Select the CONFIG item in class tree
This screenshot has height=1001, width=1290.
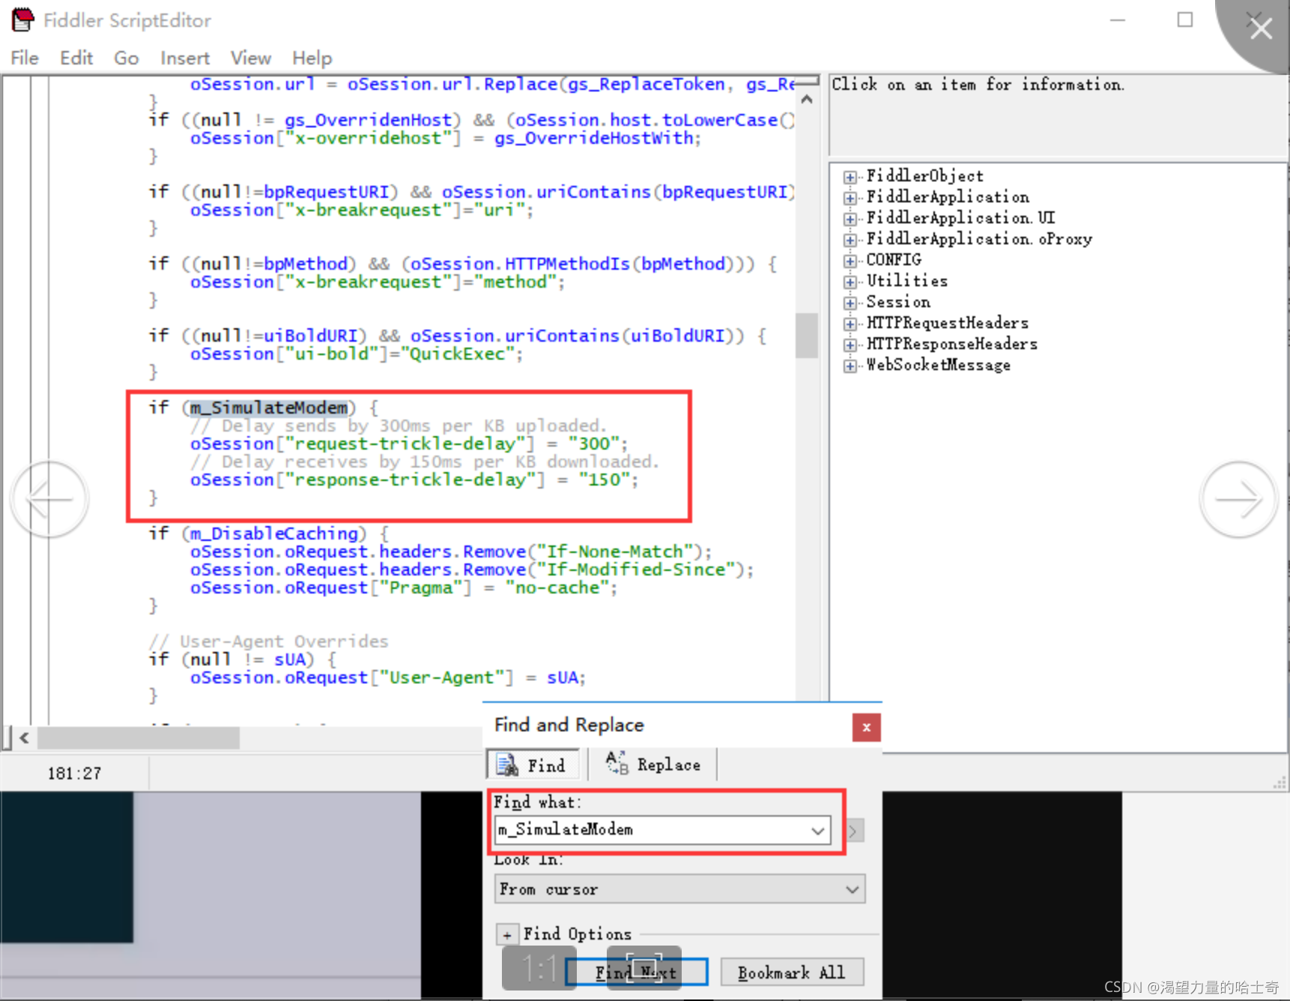pos(894,260)
